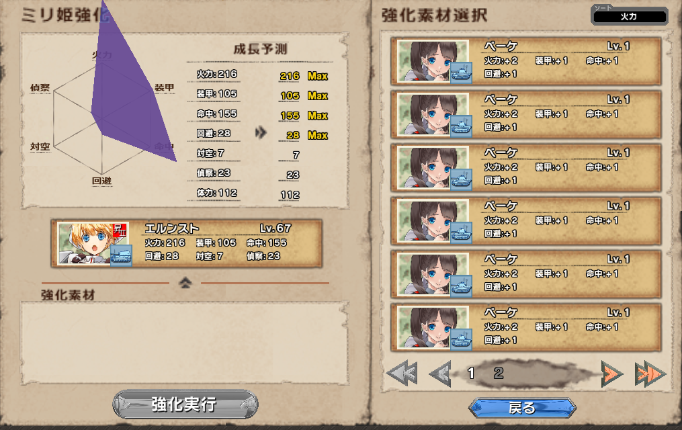Click the blue 戻る button
The height and width of the screenshot is (430, 682).
(x=522, y=408)
